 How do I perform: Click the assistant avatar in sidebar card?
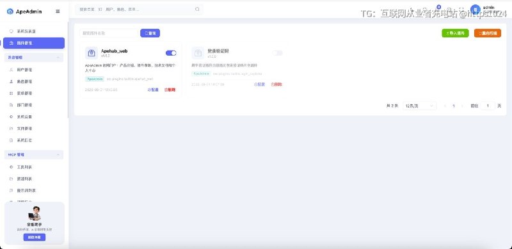click(35, 213)
